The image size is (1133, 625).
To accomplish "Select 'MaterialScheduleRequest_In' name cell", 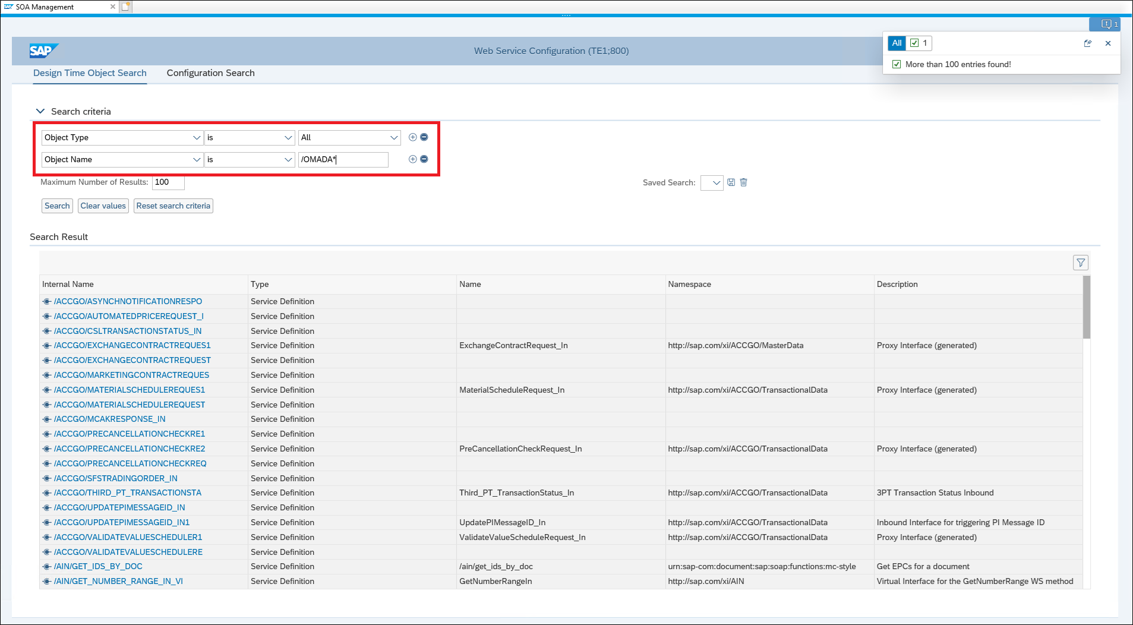I will (x=512, y=390).
